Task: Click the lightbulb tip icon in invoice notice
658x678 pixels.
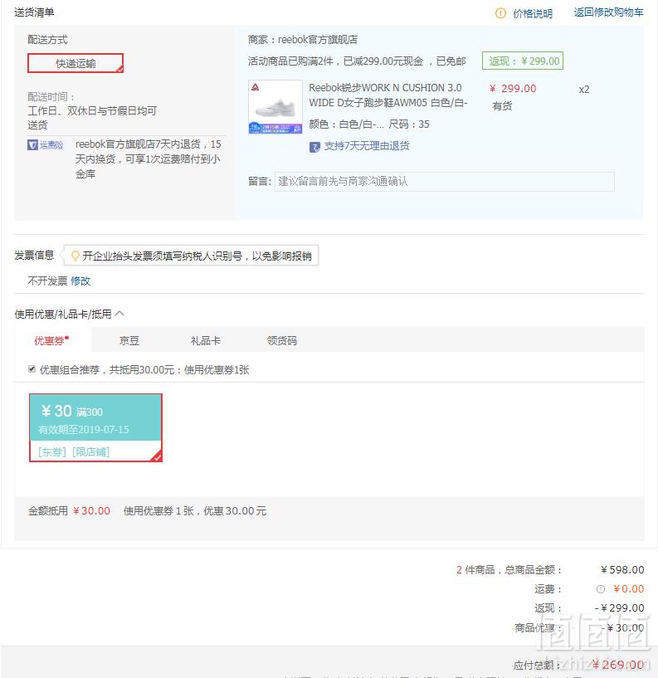Action: tap(76, 256)
